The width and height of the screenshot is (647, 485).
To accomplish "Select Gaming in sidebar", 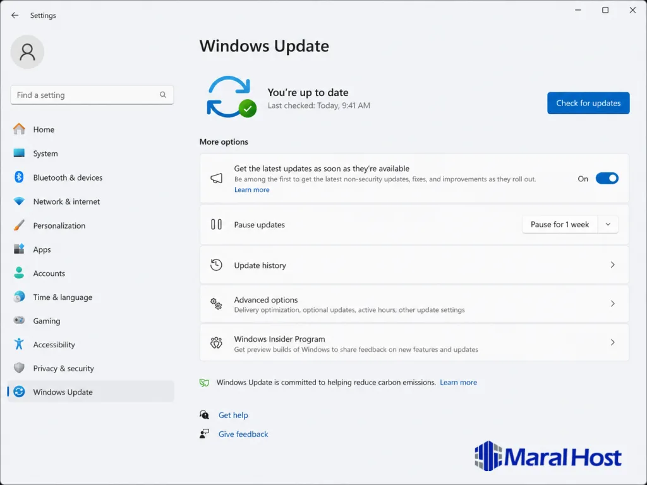I will [x=91, y=320].
